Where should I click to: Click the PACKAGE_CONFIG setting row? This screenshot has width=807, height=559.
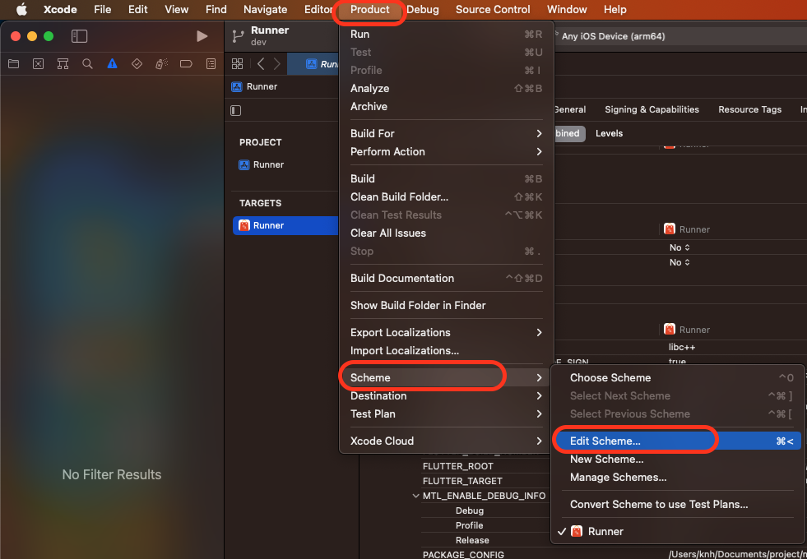coord(463,555)
